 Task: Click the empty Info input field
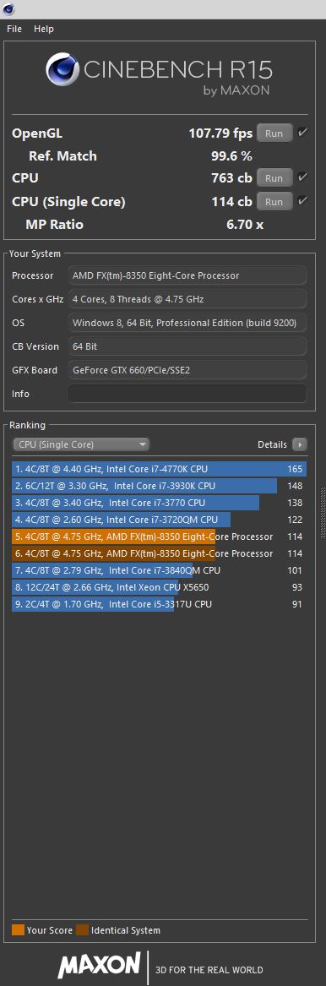(x=187, y=394)
